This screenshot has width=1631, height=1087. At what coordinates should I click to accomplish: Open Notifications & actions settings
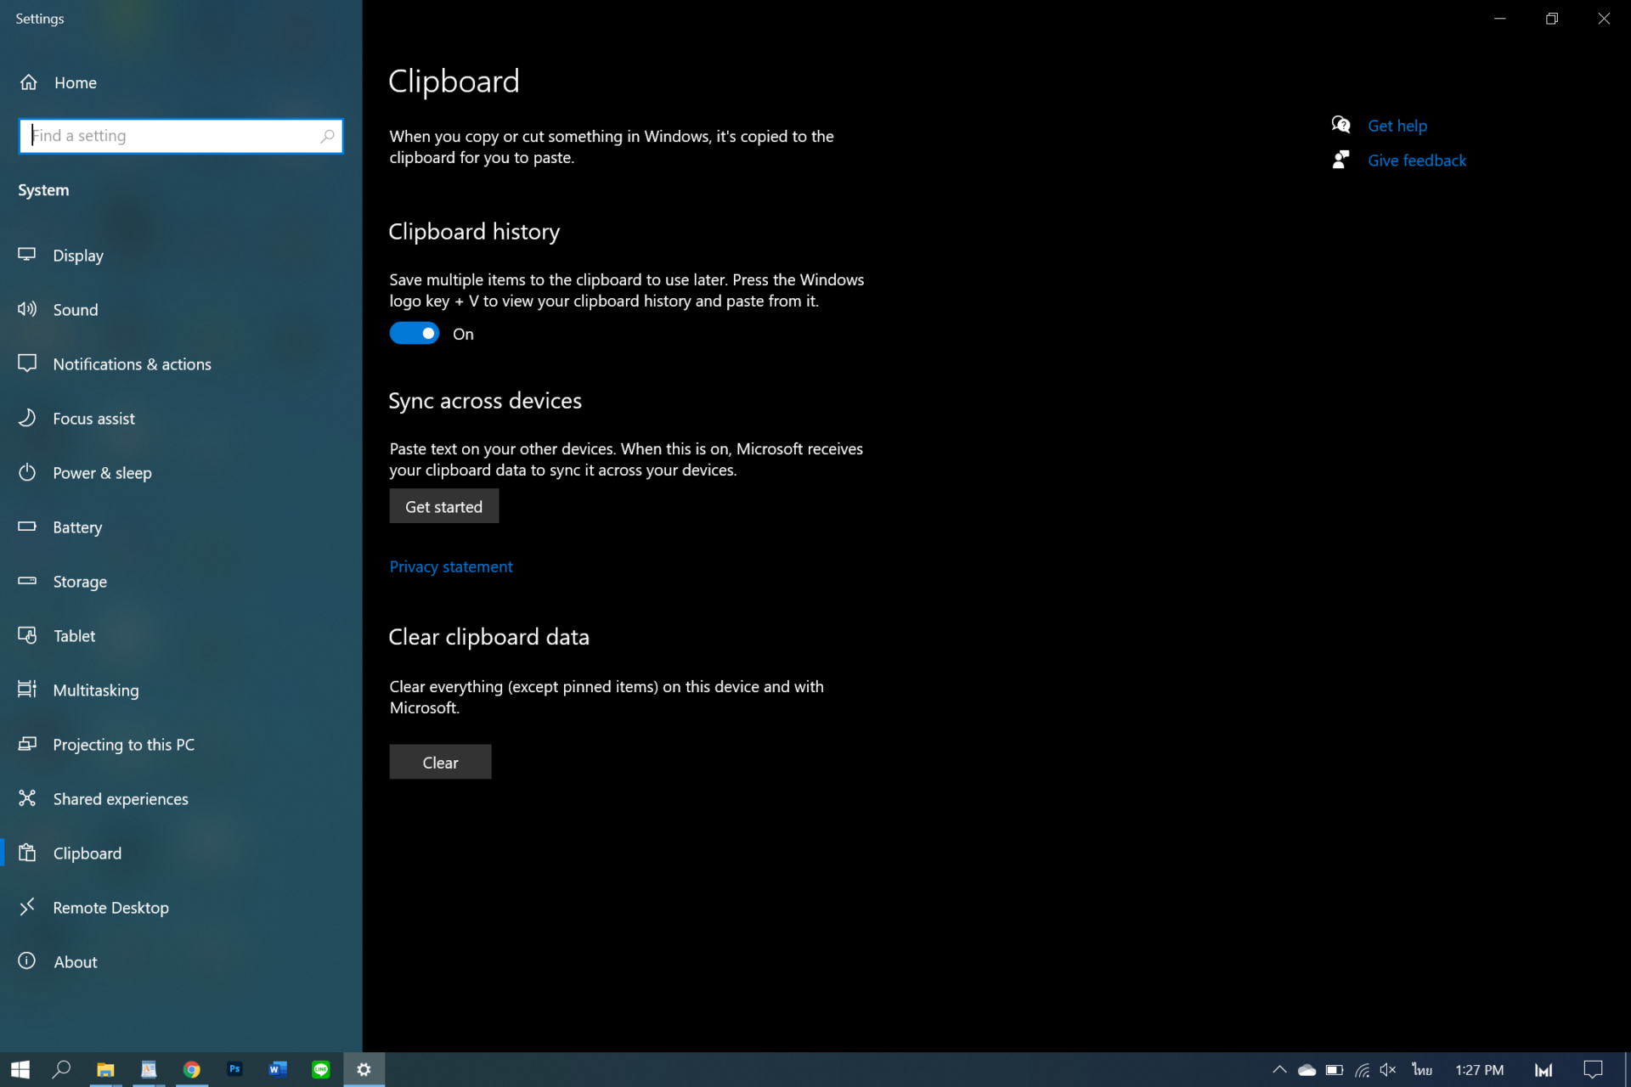(x=133, y=363)
